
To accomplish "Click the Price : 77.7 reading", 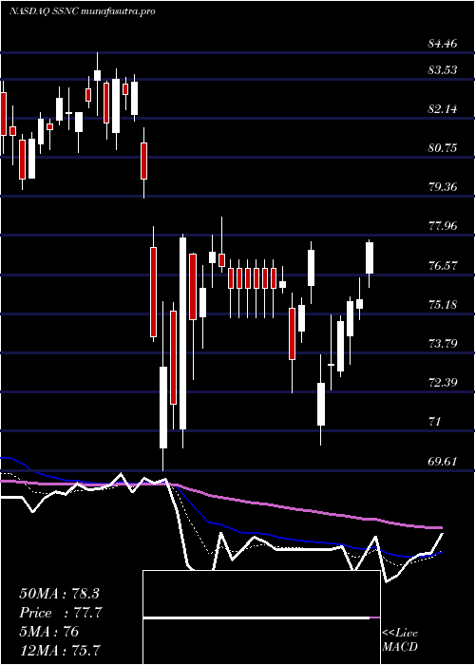I will 61,613.
